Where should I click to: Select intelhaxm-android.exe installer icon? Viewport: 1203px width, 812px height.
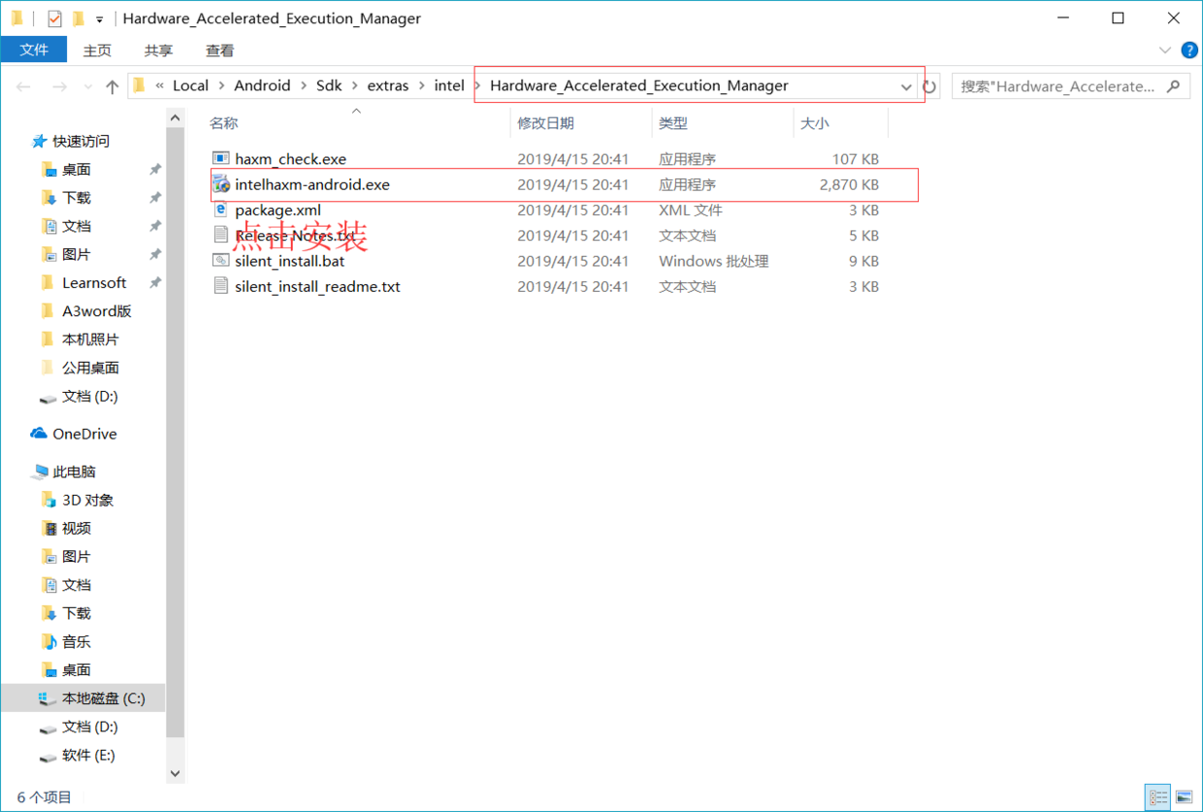tap(221, 184)
